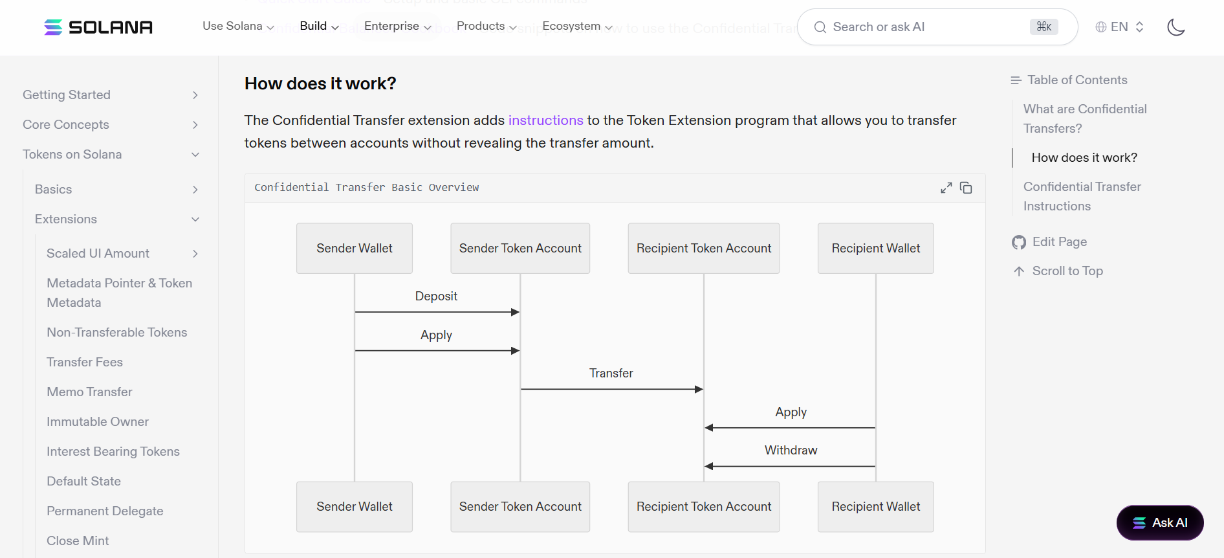Click the top Sender Wallet node

pos(355,249)
